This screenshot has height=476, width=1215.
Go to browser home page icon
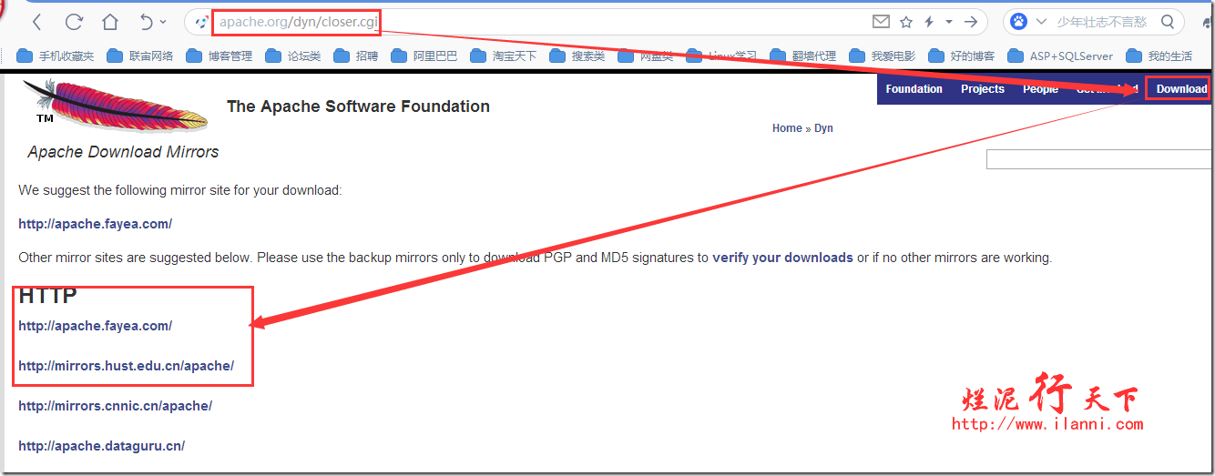(x=110, y=22)
